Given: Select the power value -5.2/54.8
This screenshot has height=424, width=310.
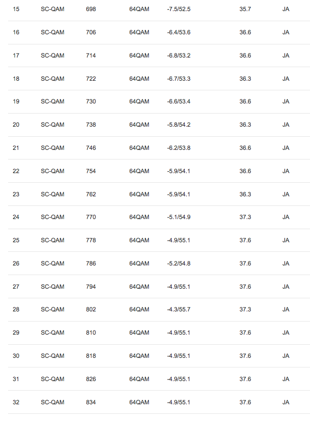Looking at the screenshot, I should pyautogui.click(x=178, y=263).
